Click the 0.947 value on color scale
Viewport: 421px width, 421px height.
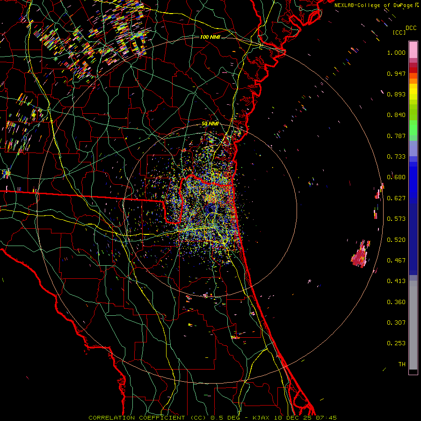(x=396, y=73)
